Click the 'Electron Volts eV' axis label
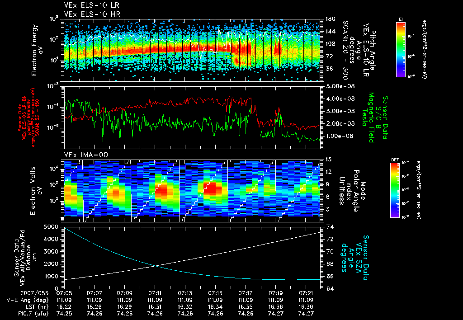Image resolution: width=463 pixels, height=320 pixels. tap(35, 191)
